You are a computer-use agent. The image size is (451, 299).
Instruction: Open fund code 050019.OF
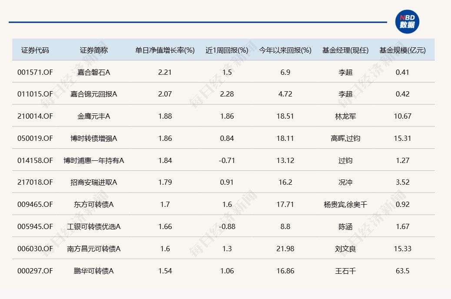point(35,138)
